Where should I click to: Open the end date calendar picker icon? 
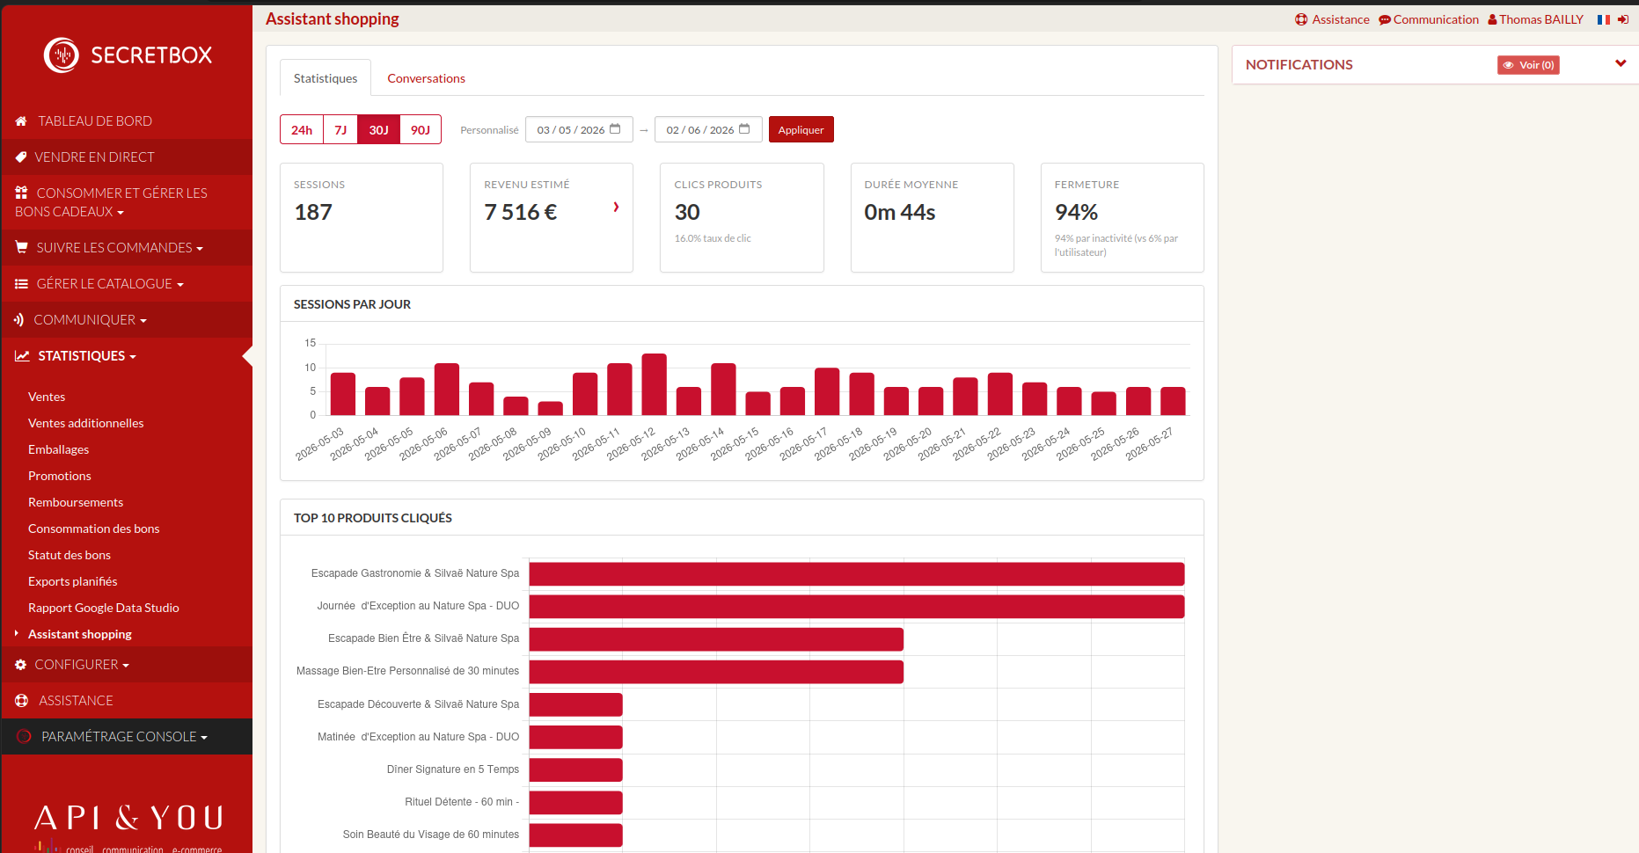[x=744, y=129]
